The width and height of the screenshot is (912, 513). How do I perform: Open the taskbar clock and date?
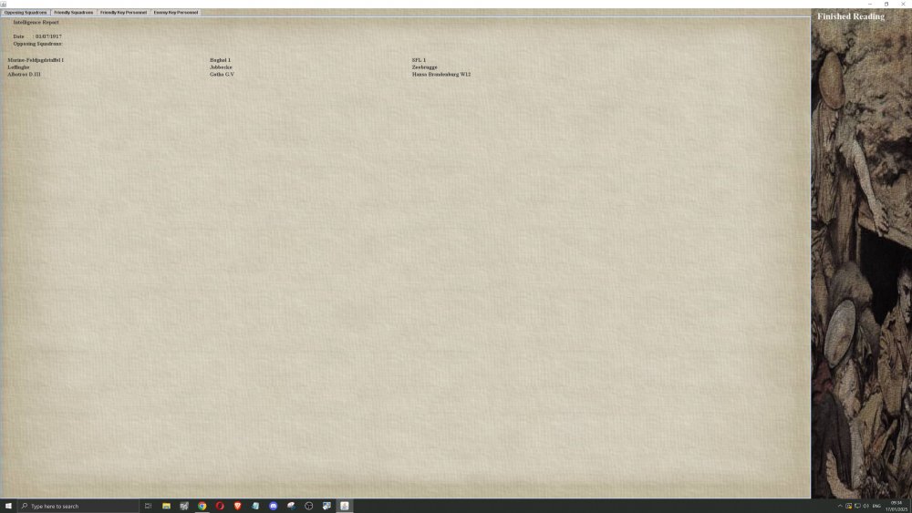tap(896, 506)
